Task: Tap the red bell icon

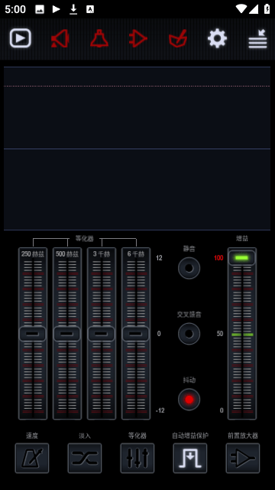Action: tap(99, 38)
